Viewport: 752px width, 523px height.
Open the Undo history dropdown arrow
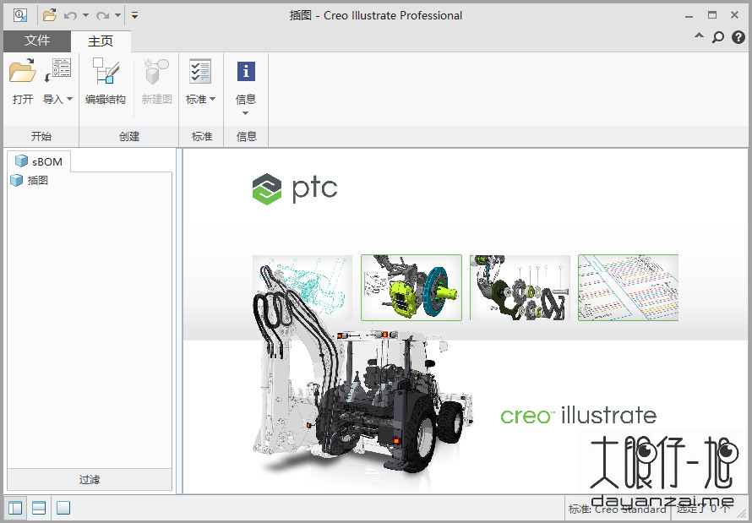[x=86, y=15]
